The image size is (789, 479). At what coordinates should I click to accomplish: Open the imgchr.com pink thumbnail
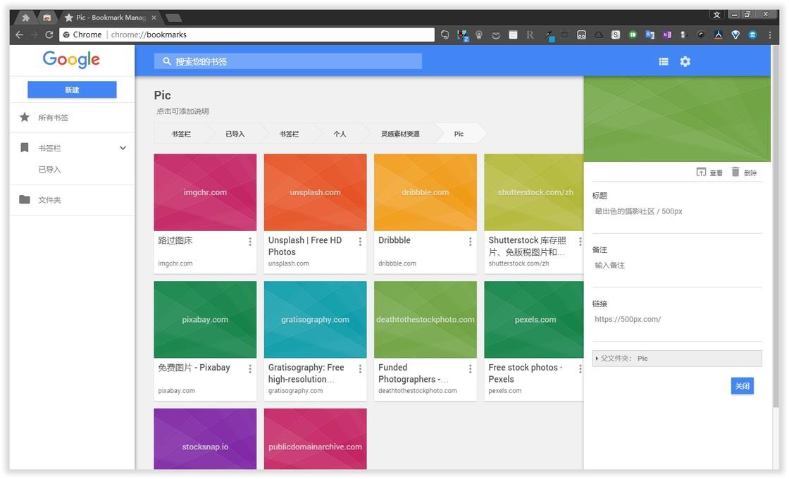pyautogui.click(x=205, y=192)
